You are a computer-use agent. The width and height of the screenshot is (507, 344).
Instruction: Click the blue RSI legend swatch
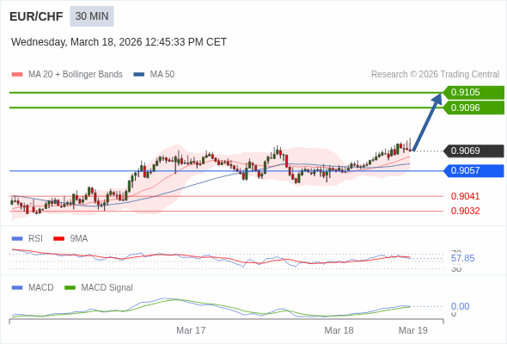coord(17,239)
